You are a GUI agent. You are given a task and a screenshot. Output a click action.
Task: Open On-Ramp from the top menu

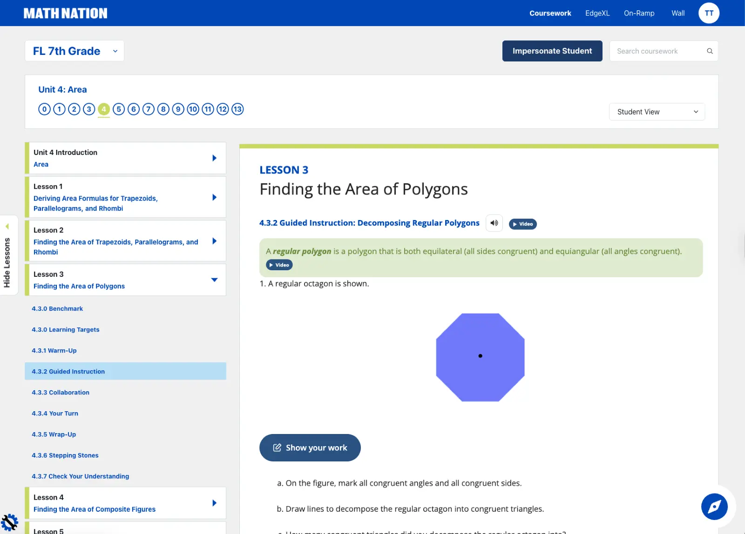(639, 13)
